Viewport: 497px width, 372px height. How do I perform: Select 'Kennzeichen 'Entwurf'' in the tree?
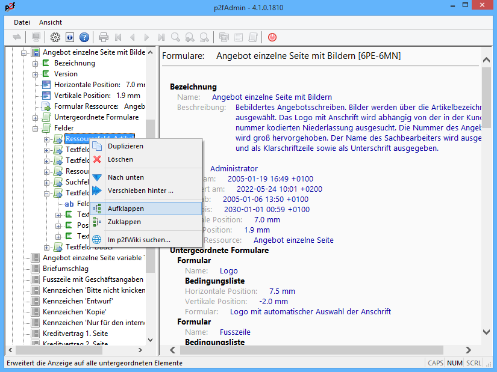pos(69,301)
